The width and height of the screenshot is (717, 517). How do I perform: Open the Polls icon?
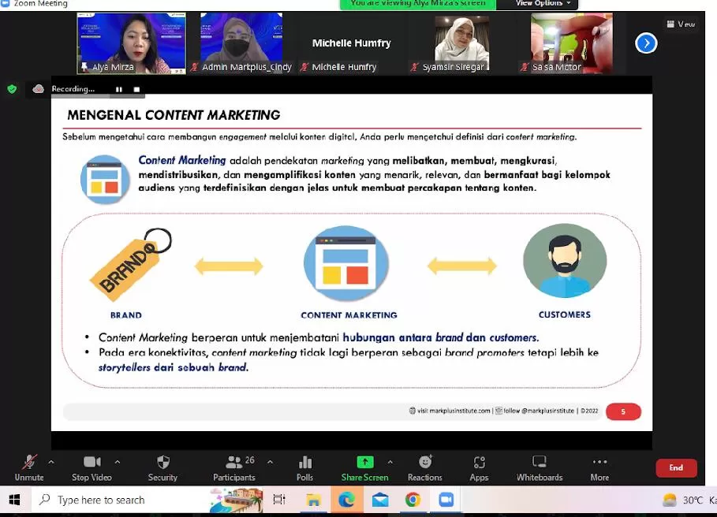pyautogui.click(x=305, y=467)
